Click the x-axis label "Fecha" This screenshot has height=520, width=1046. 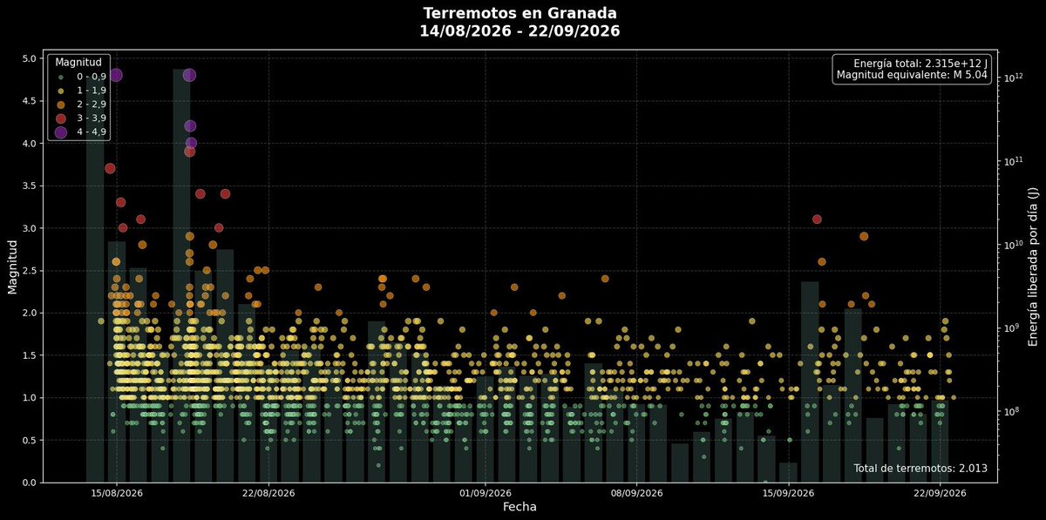point(520,507)
